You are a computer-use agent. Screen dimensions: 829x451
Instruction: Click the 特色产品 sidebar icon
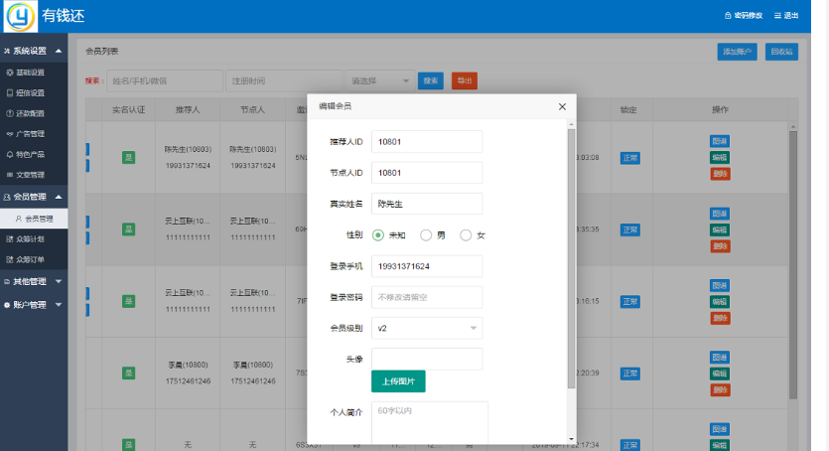pos(10,155)
